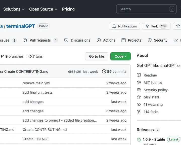Click the eye icon beside 11 watching
The image size is (181, 145).
click(x=139, y=104)
